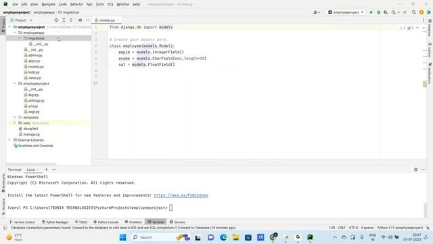The width and height of the screenshot is (433, 244).
Task: Click the employeeapp breadcrumb in navigation bar
Action: 44,12
